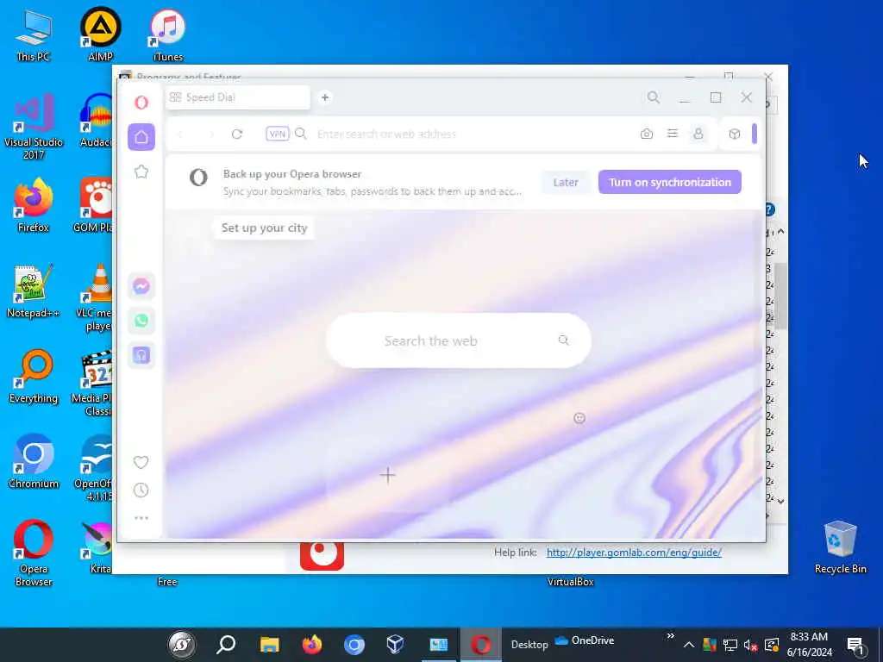Select the Recycle Bin icon
Image resolution: width=883 pixels, height=662 pixels.
click(x=840, y=547)
